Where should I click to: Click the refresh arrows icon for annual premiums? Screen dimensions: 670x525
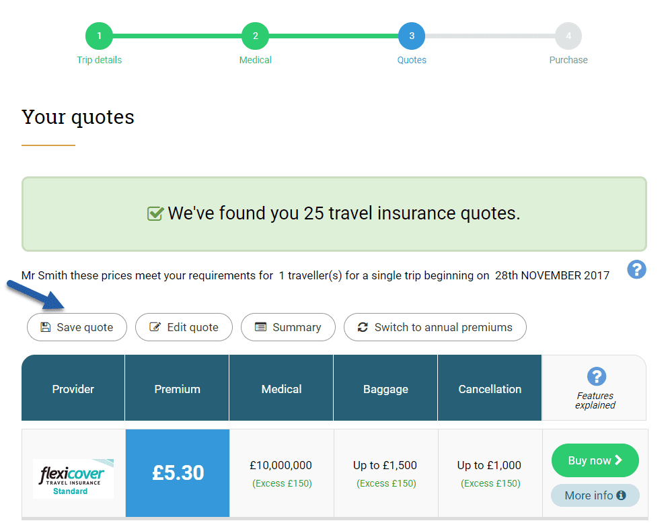363,327
